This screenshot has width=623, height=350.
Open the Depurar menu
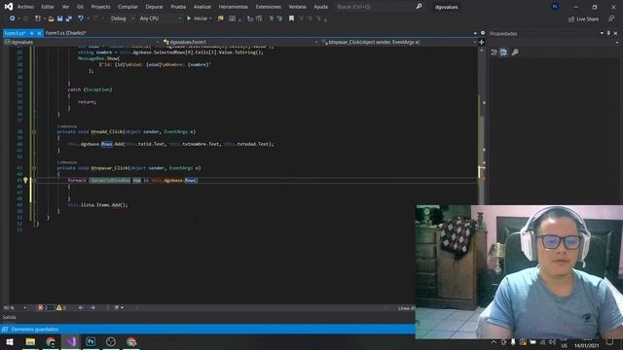(154, 7)
